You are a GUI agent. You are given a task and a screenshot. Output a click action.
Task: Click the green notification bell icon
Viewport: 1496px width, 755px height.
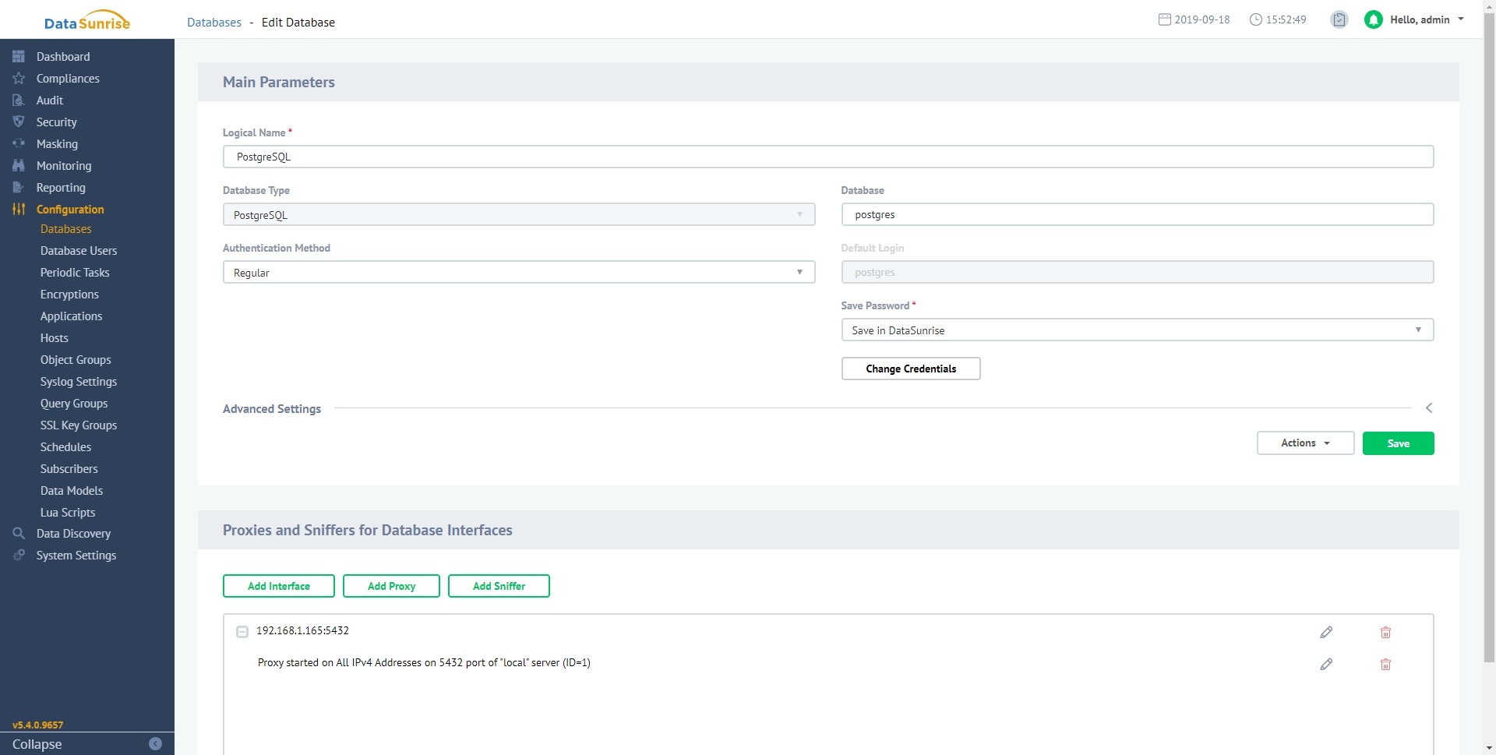point(1373,19)
